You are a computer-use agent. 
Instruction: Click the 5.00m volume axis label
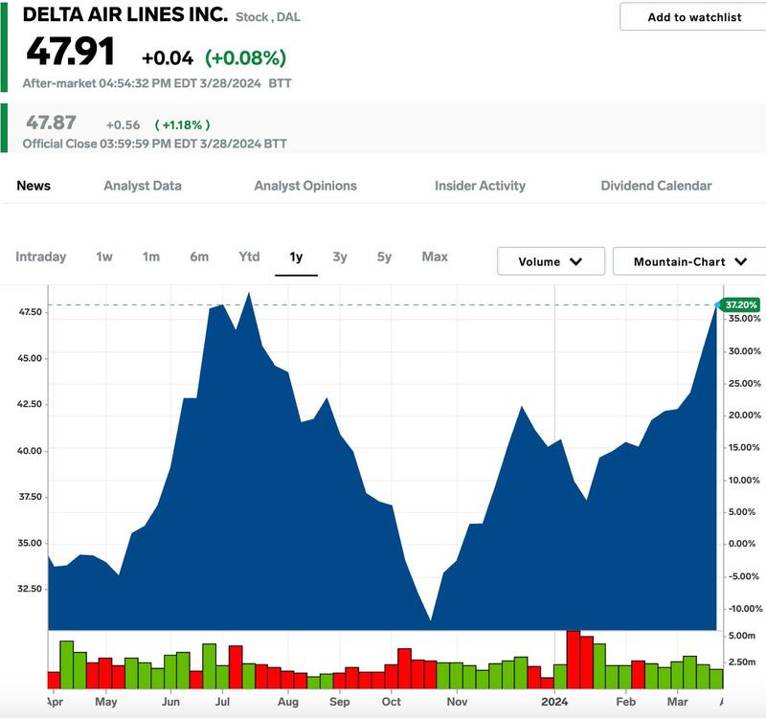(x=741, y=636)
